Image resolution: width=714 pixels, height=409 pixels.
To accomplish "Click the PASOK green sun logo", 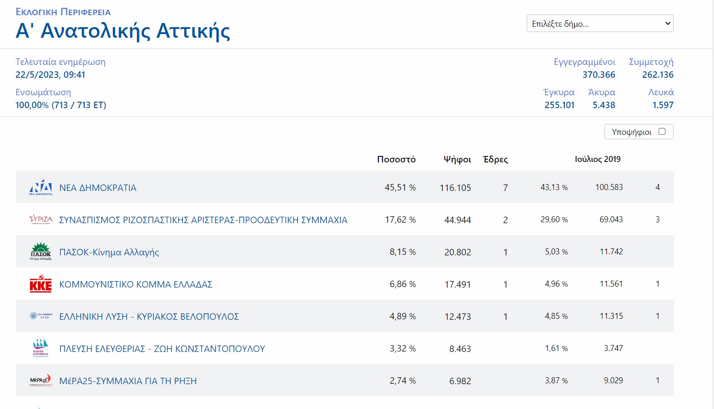I will 41,252.
